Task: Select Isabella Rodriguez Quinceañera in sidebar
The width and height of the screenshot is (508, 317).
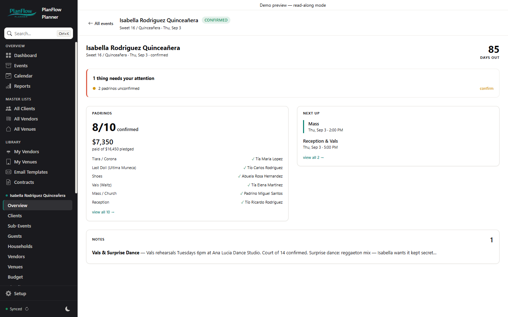Action: 37,195
